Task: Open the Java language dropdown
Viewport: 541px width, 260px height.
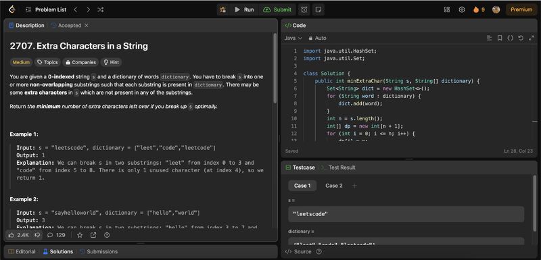Action: (x=293, y=38)
